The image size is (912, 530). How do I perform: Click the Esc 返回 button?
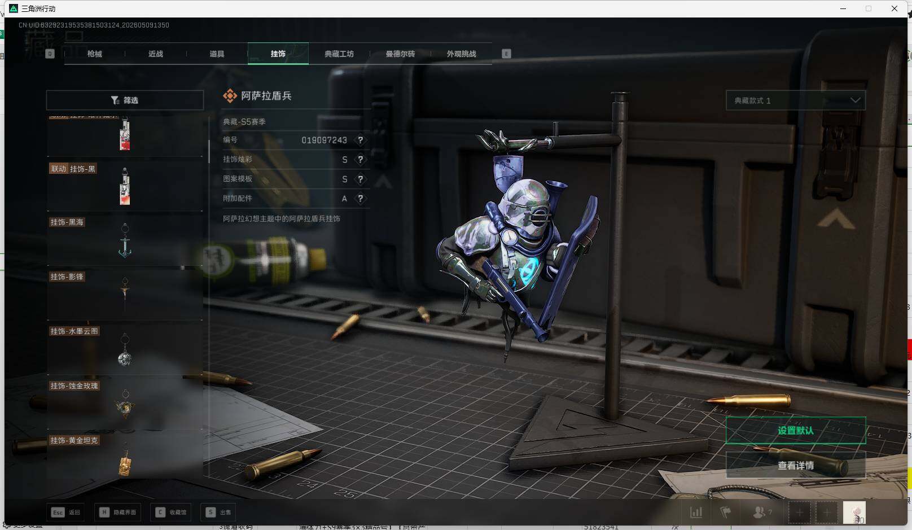point(66,512)
